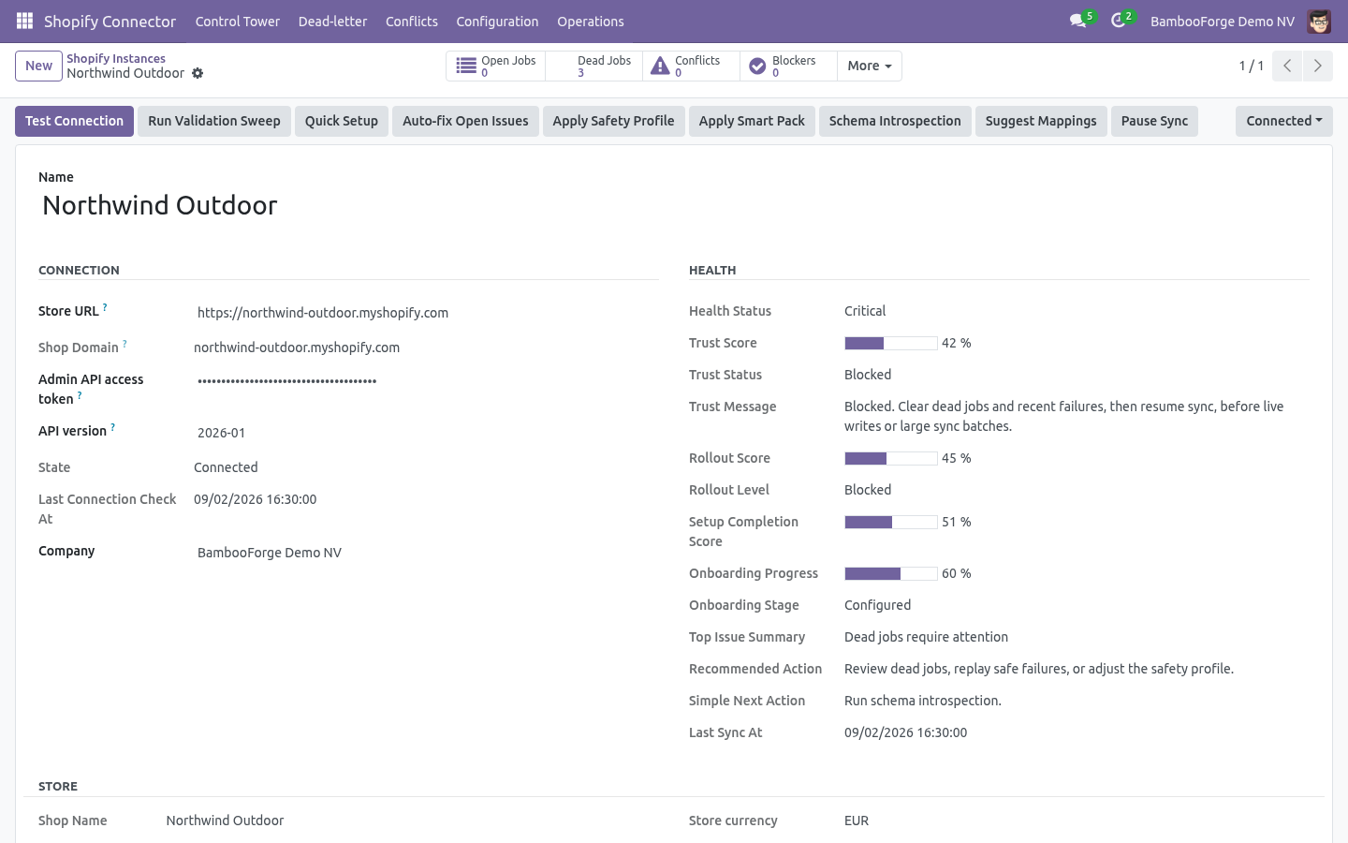The height and width of the screenshot is (843, 1348).
Task: Open the apps grid home menu
Action: pyautogui.click(x=24, y=21)
